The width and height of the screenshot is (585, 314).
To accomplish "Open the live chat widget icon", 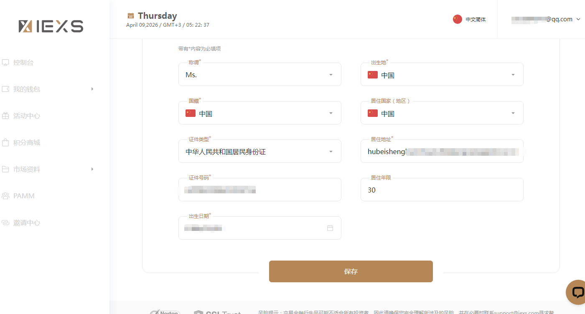I will click(x=577, y=292).
